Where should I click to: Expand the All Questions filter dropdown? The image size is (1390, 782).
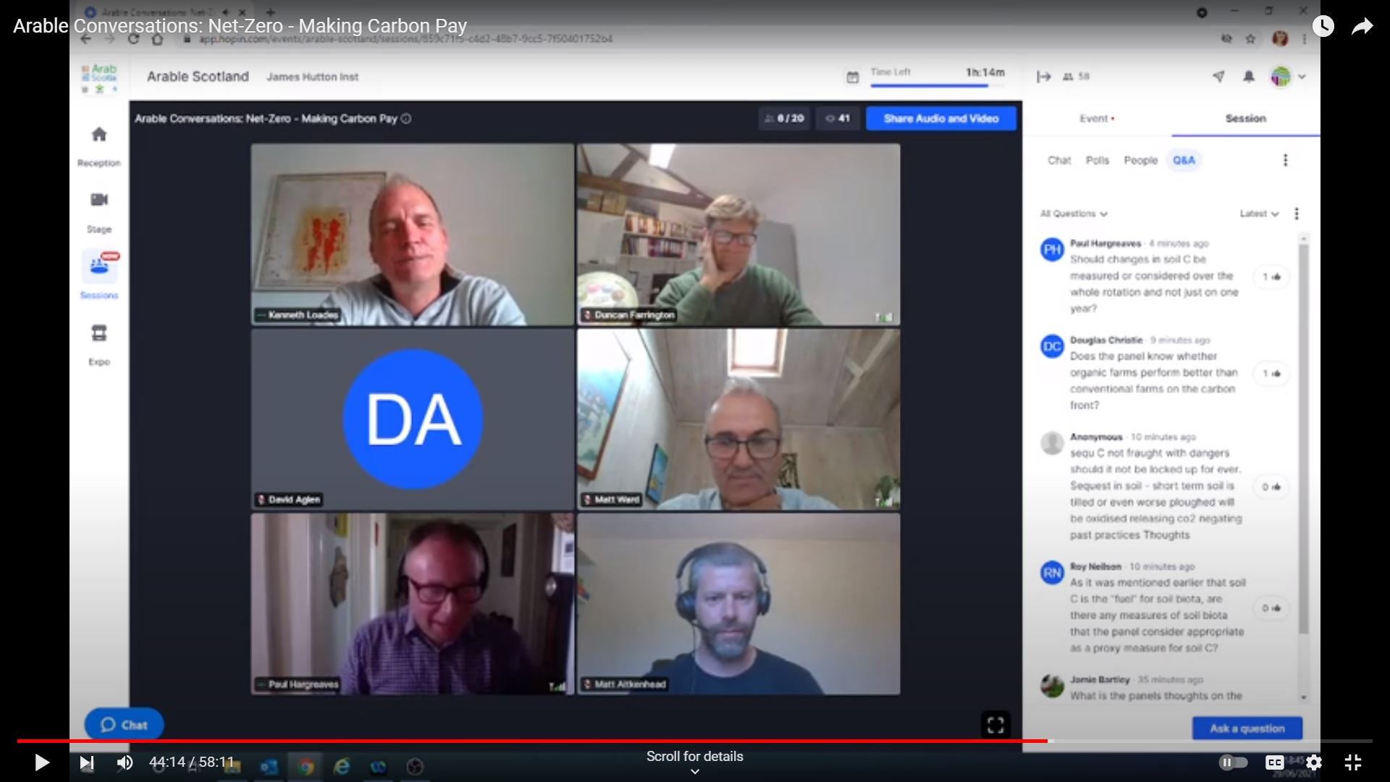coord(1074,214)
